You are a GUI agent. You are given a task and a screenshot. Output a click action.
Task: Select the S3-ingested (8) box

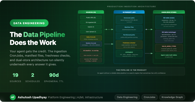[x=91, y=22]
